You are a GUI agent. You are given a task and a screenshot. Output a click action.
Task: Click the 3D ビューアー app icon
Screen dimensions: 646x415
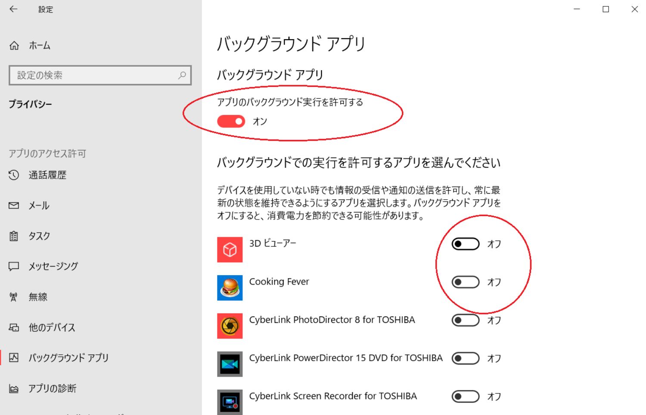[x=230, y=250]
